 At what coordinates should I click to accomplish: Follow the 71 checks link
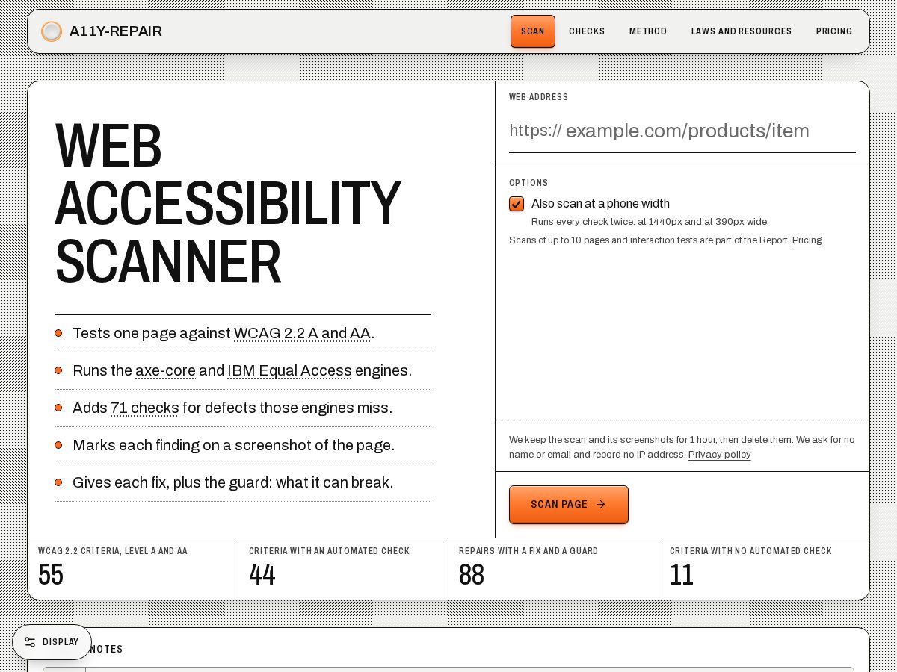click(x=145, y=408)
